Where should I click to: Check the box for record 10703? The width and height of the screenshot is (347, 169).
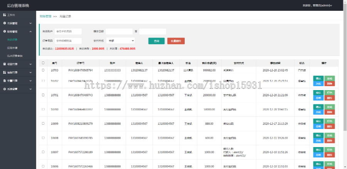[43, 70]
